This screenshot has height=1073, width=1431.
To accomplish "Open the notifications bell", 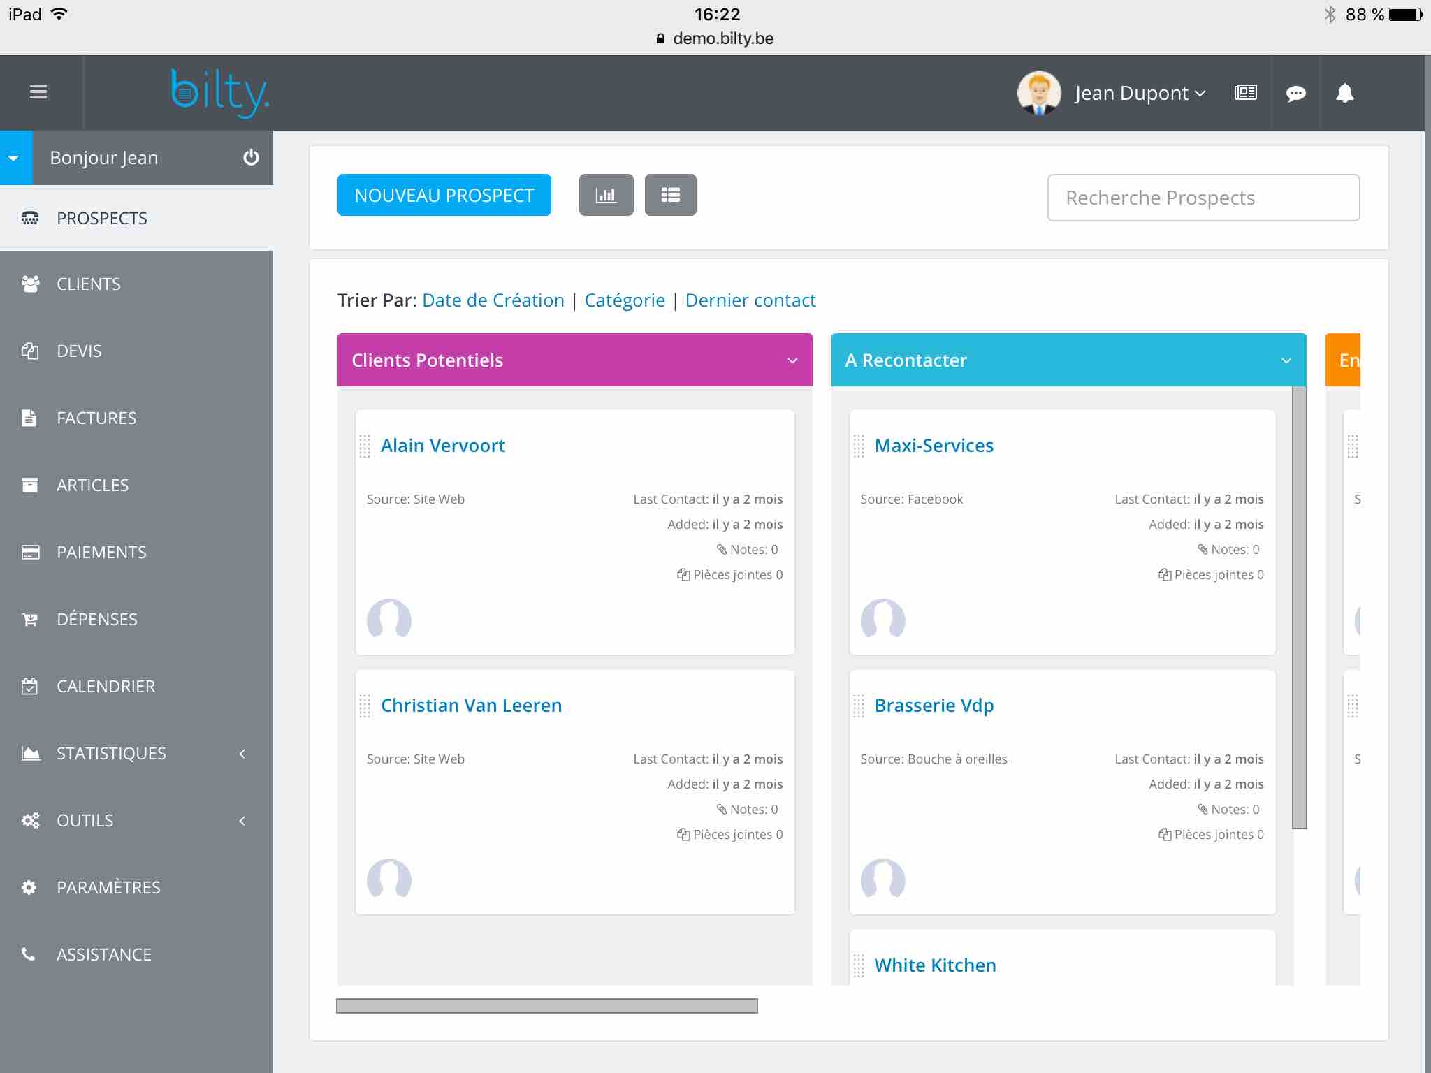I will tap(1344, 92).
